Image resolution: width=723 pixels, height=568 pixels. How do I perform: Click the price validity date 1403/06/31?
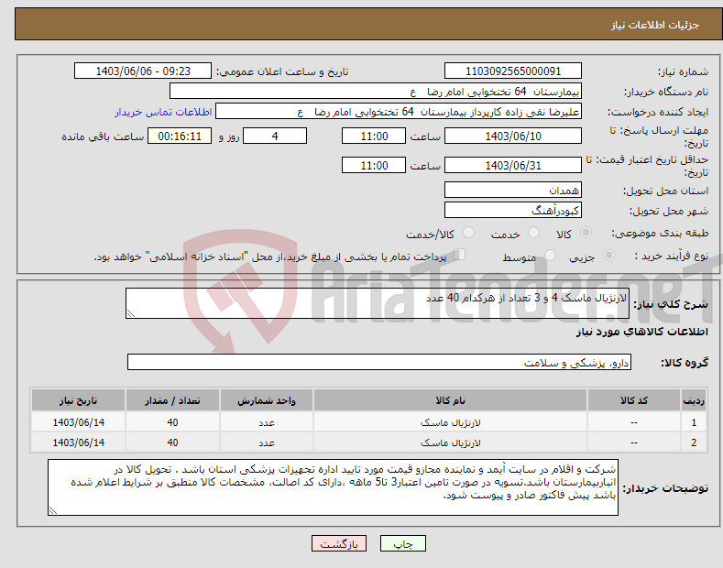(x=513, y=165)
